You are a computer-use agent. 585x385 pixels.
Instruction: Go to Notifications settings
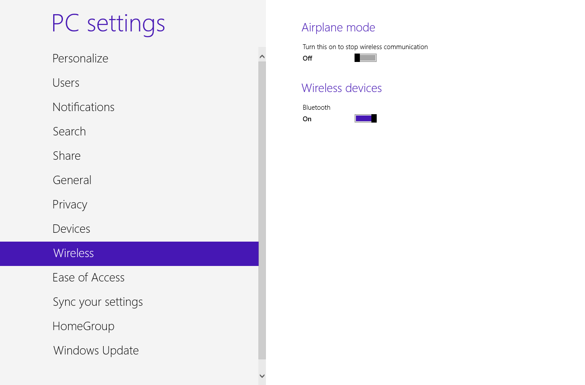click(x=129, y=107)
